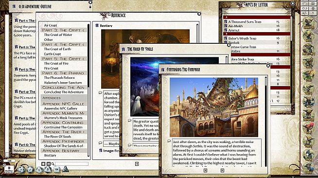Viewport: 318px width, 178px height.
Task: Pick up the six-sided cube die
Action: pyautogui.click(x=57, y=169)
